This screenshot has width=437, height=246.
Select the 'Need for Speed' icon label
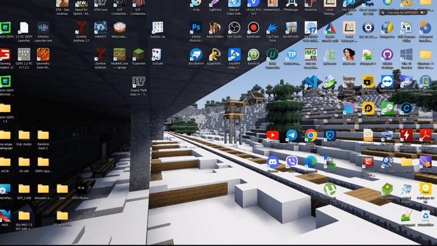81,12
